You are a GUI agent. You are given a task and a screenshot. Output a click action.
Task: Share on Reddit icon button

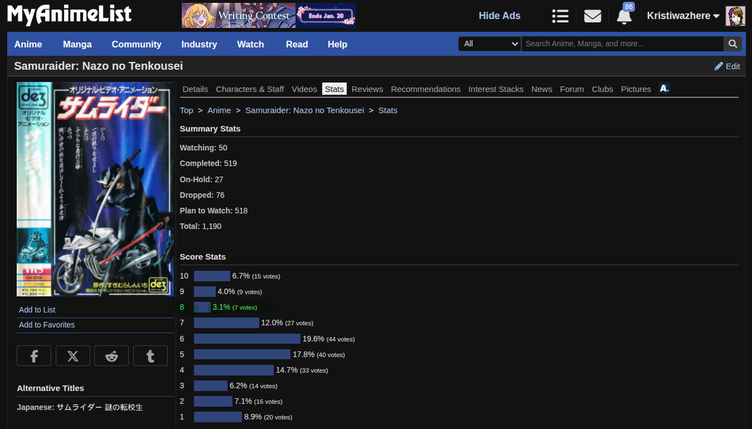112,356
